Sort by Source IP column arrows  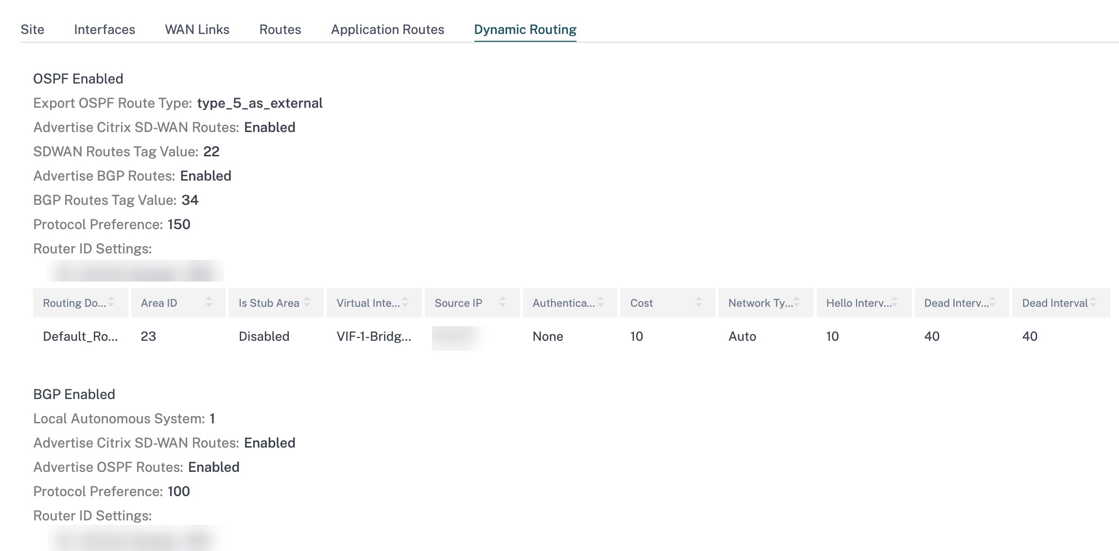tap(503, 302)
